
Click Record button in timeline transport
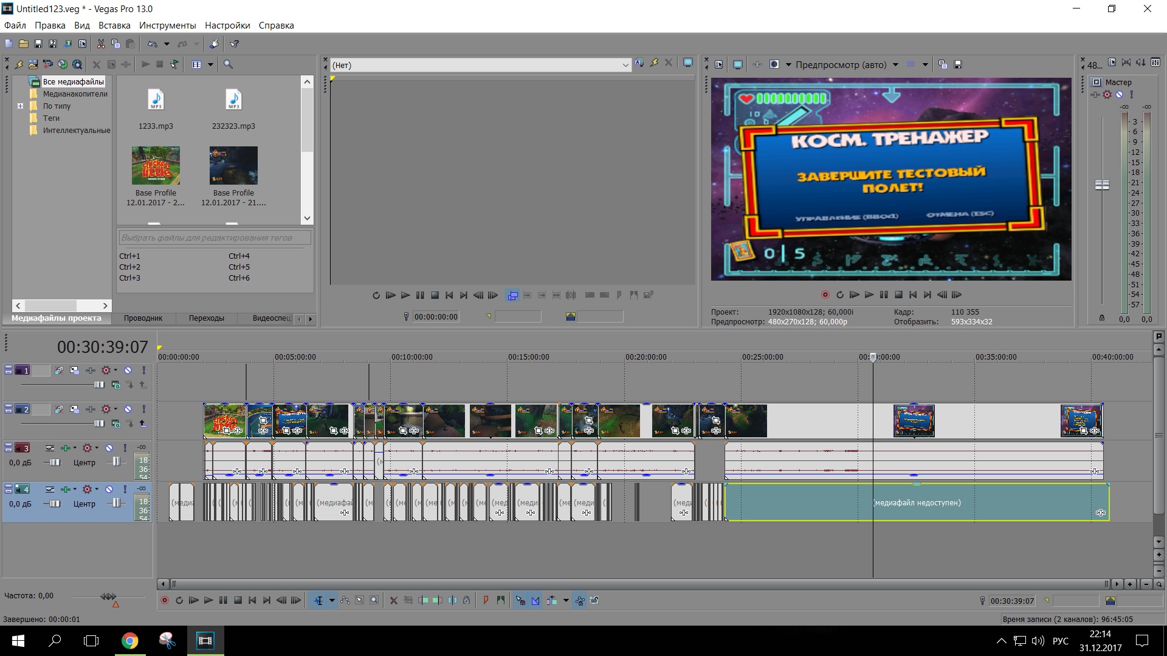point(165,600)
